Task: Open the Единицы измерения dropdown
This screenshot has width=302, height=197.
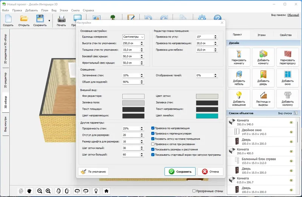Action: click(133, 37)
